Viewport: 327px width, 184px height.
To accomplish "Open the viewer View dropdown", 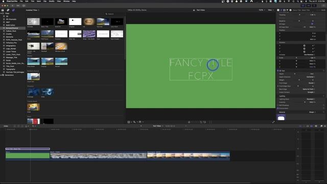I will (271, 10).
